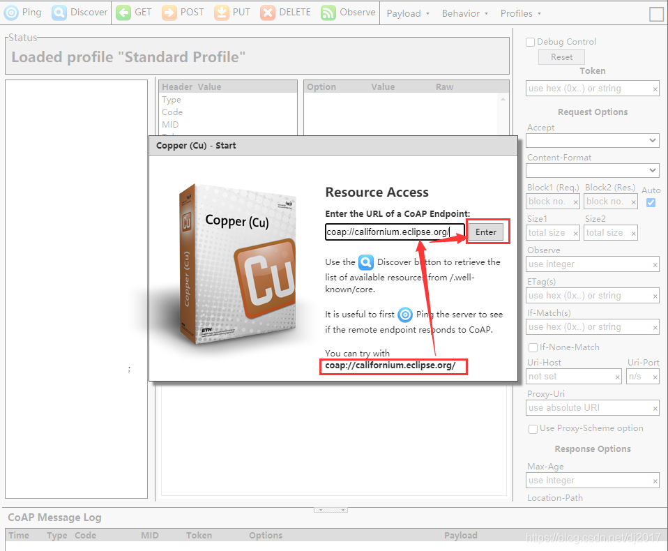
Task: Start Observe on the resource
Action: click(x=348, y=13)
